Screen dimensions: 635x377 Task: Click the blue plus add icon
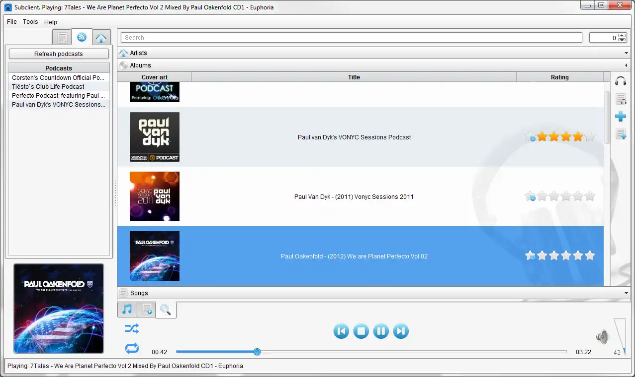(621, 117)
